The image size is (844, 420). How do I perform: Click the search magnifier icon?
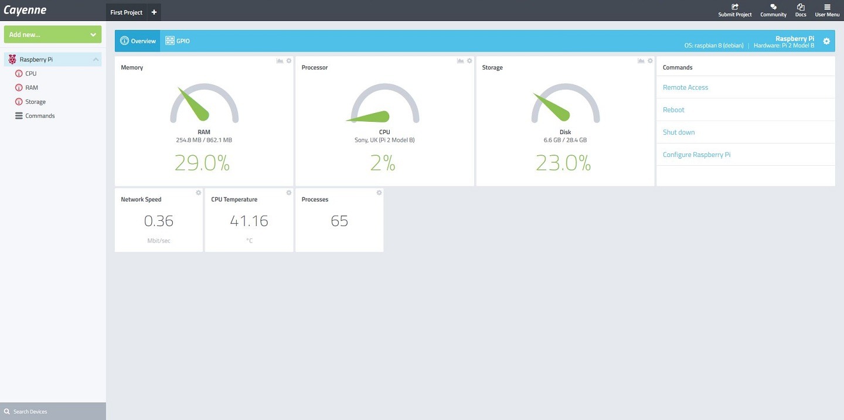click(x=6, y=411)
